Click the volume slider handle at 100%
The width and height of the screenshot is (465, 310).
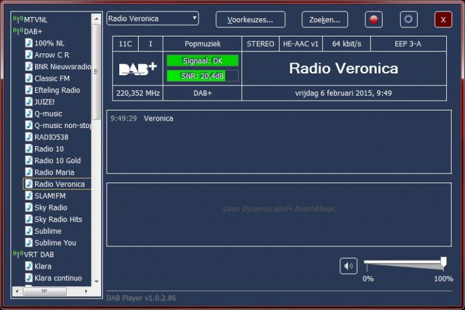443,262
